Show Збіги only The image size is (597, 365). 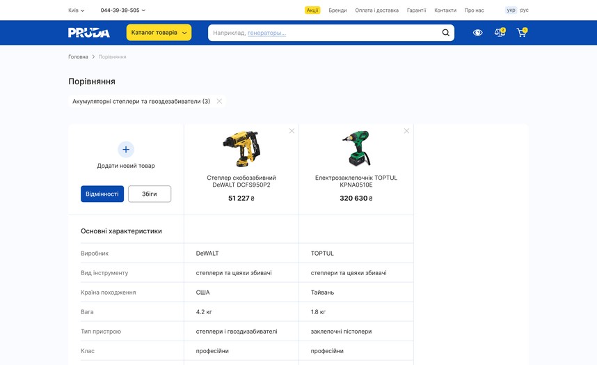click(150, 194)
